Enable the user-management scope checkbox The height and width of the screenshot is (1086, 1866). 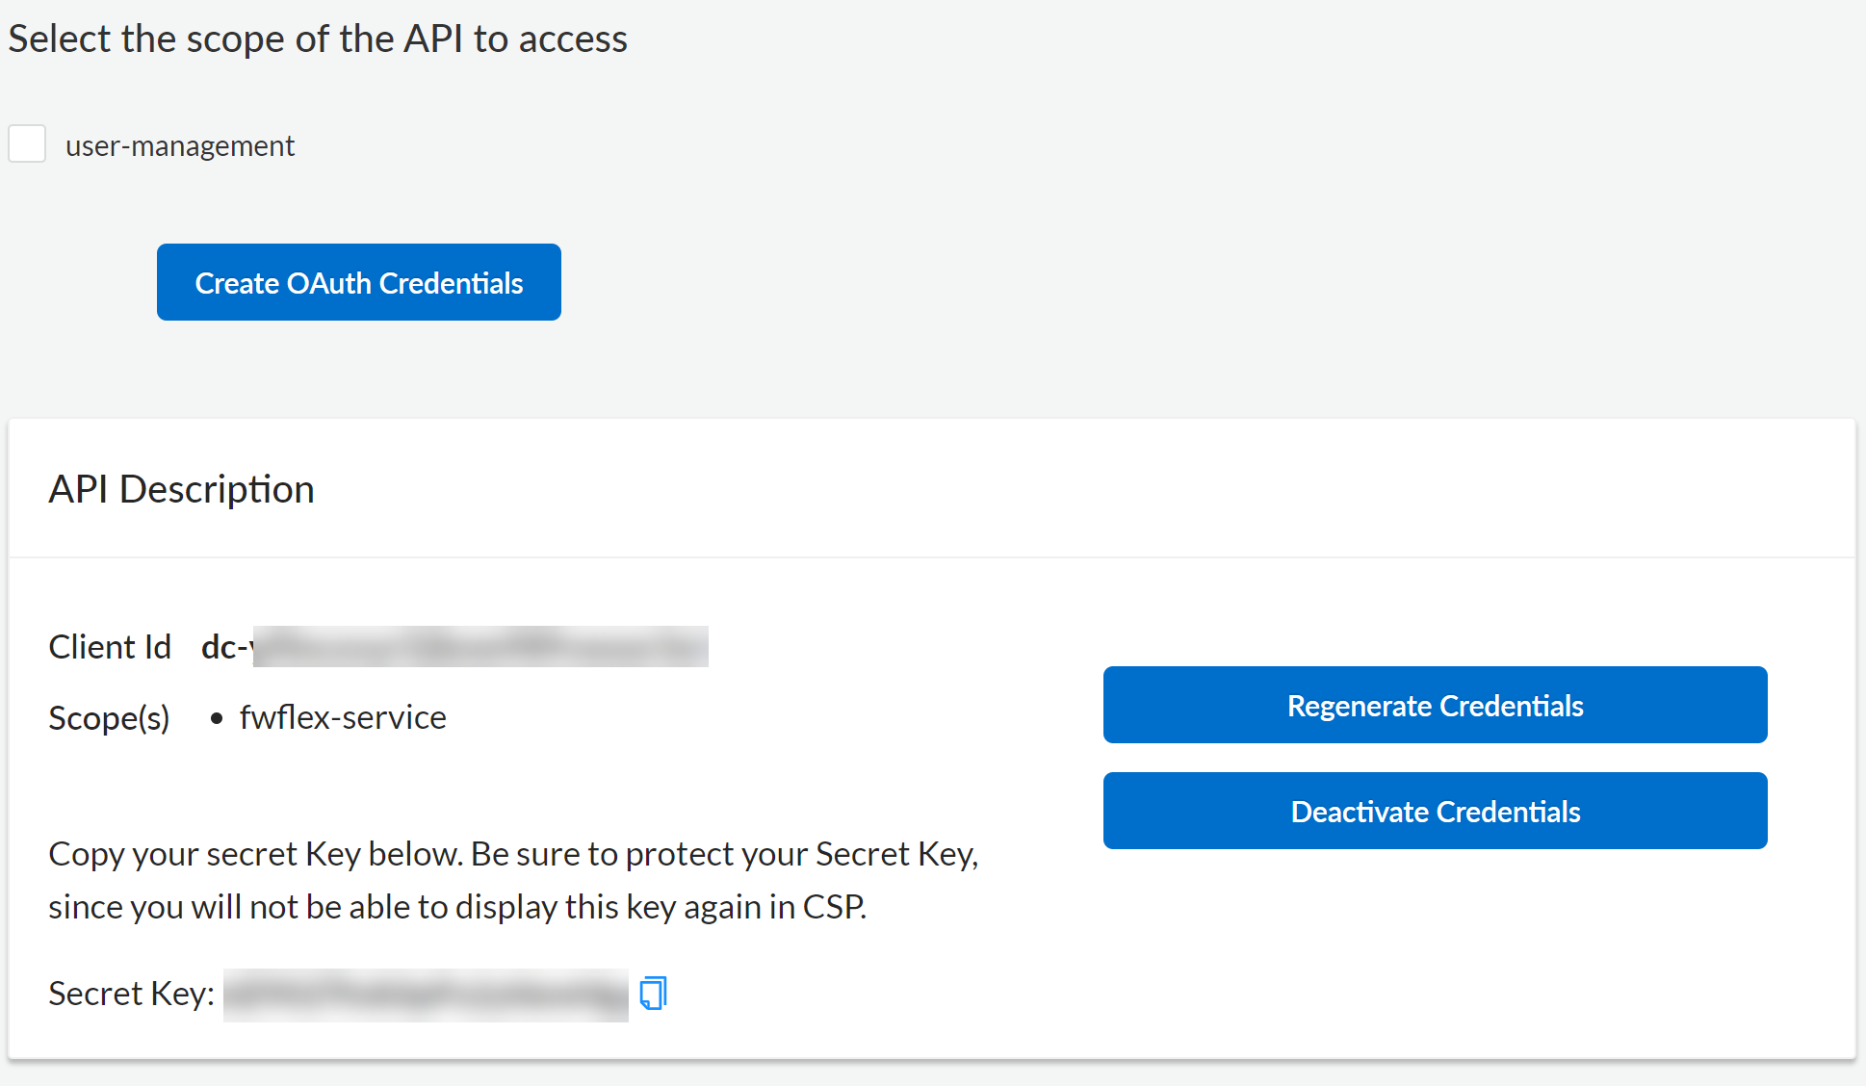27,144
